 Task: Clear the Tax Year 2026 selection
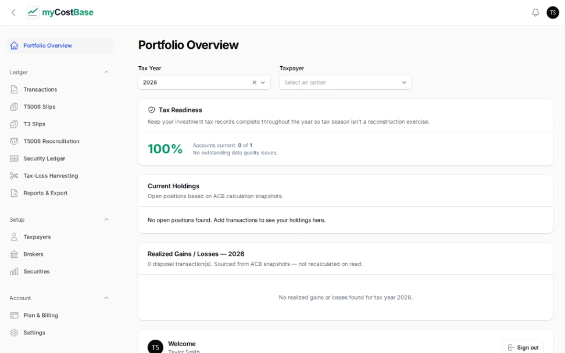click(254, 82)
